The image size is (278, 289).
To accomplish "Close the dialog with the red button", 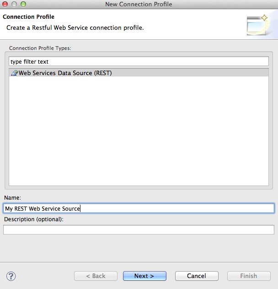I will [x=5, y=4].
